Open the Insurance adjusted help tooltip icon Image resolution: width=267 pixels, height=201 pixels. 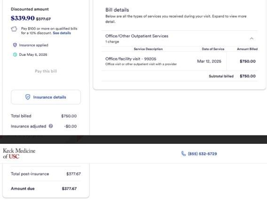(x=51, y=126)
